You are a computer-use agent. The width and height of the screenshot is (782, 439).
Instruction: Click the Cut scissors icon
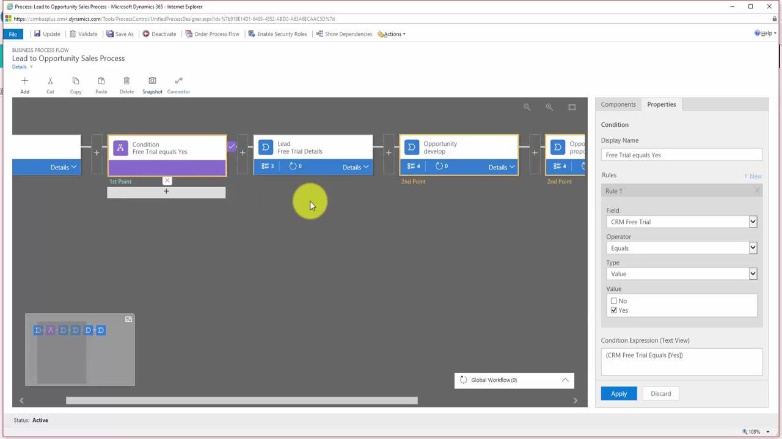50,80
